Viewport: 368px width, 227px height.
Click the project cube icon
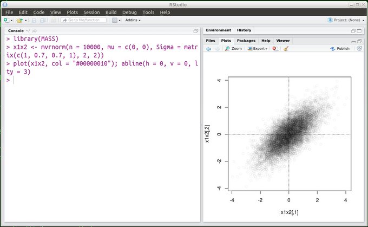(x=330, y=20)
